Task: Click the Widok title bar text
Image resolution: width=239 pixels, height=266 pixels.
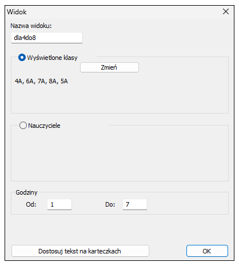Action: pyautogui.click(x=17, y=12)
